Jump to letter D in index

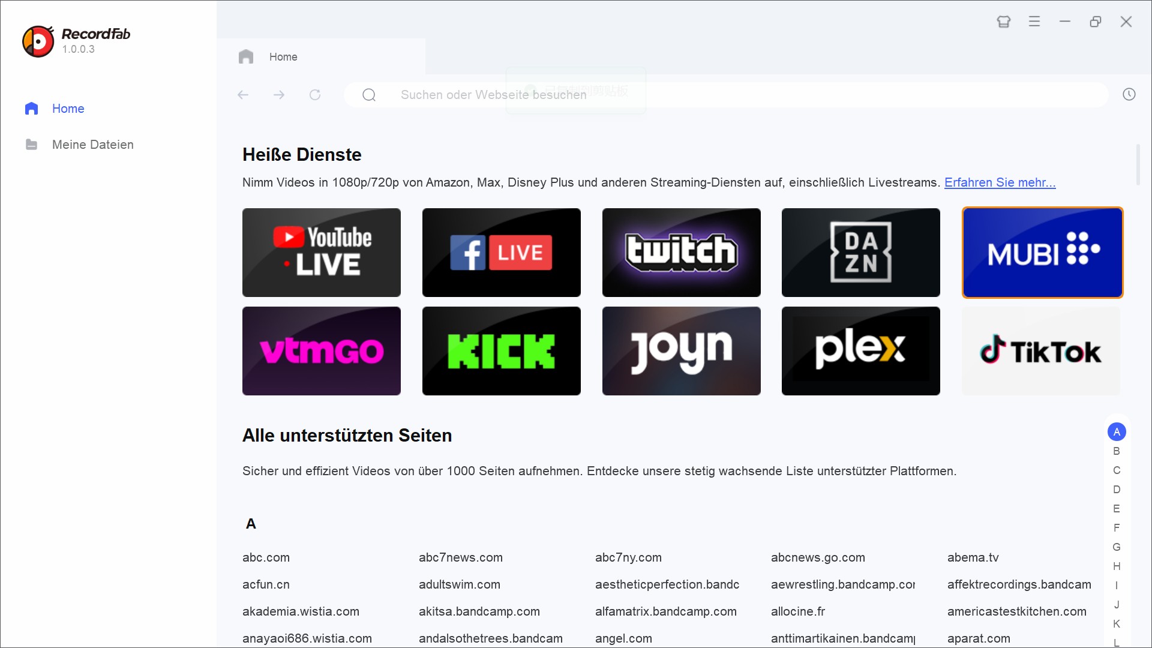tap(1117, 490)
